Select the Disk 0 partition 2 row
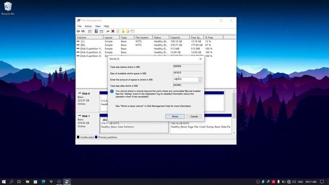329x185 pixels. pyautogui.click(x=156, y=52)
